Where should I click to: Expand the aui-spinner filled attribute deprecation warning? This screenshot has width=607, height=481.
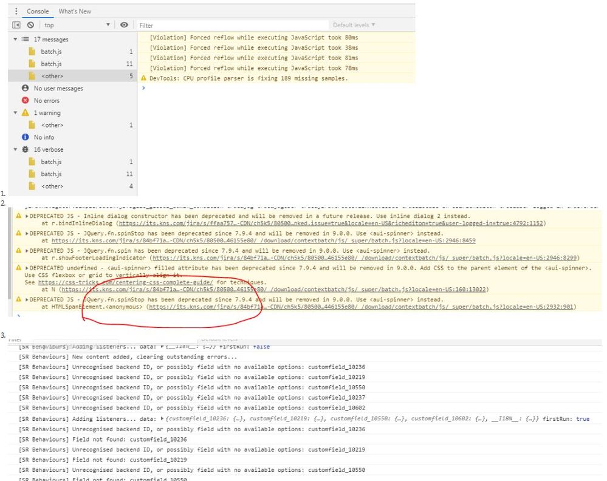point(27,268)
